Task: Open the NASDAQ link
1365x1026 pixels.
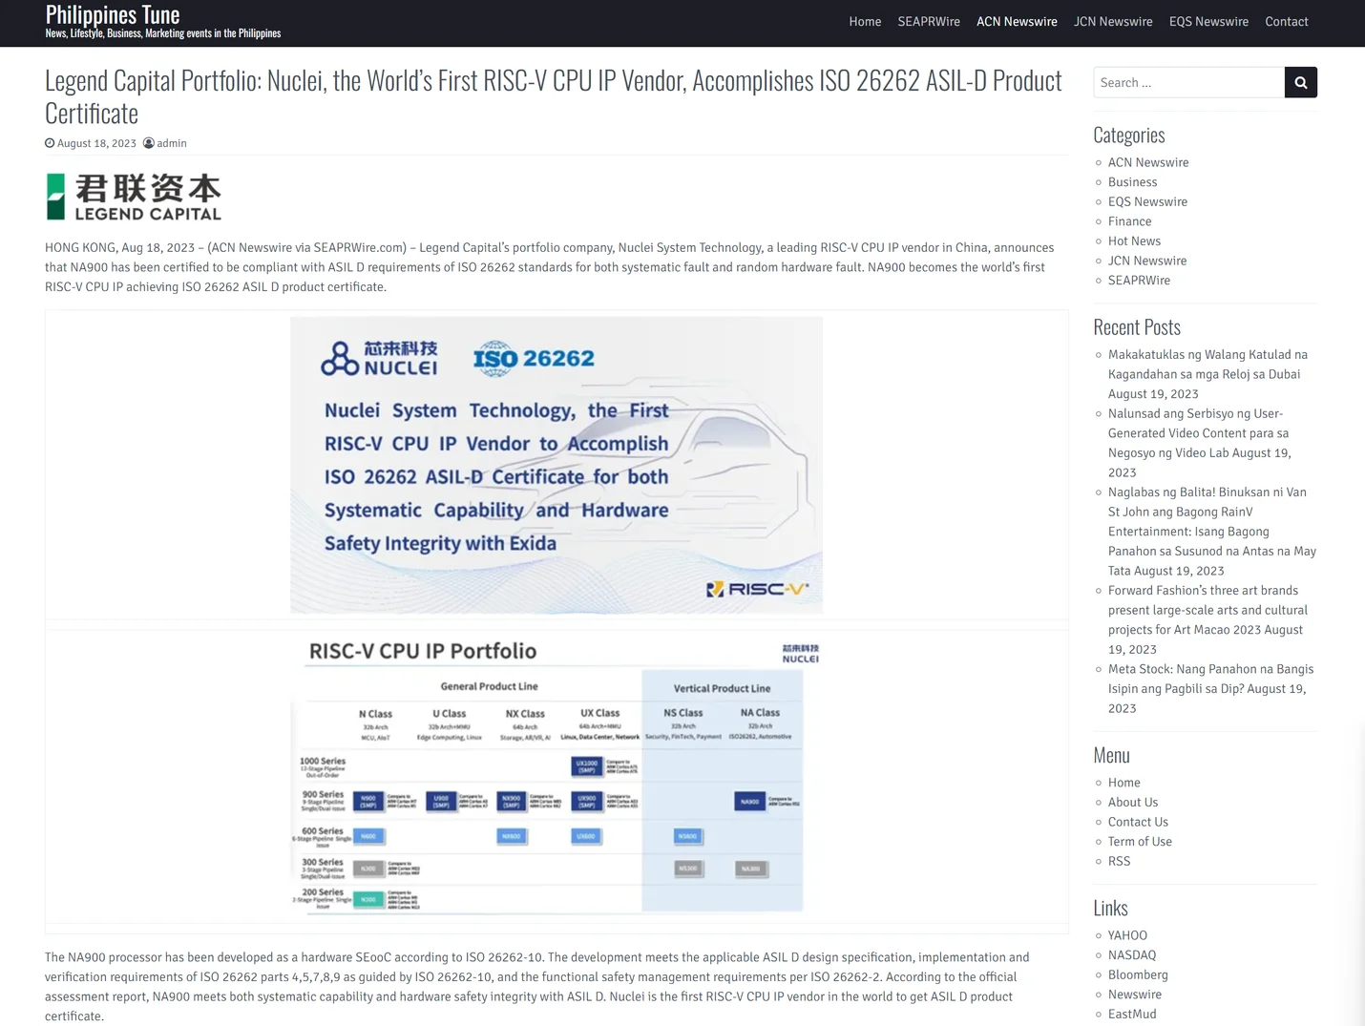Action: (1132, 954)
